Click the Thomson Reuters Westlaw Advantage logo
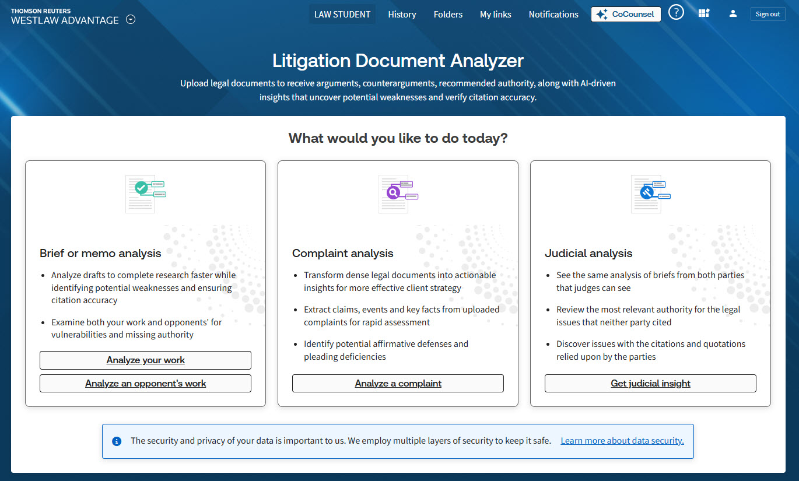Viewport: 799px width, 481px height. (x=64, y=16)
